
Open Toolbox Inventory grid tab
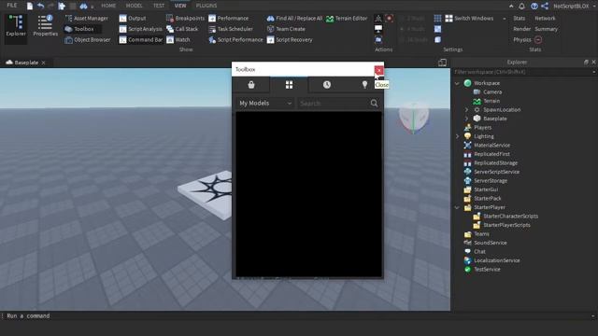point(289,85)
